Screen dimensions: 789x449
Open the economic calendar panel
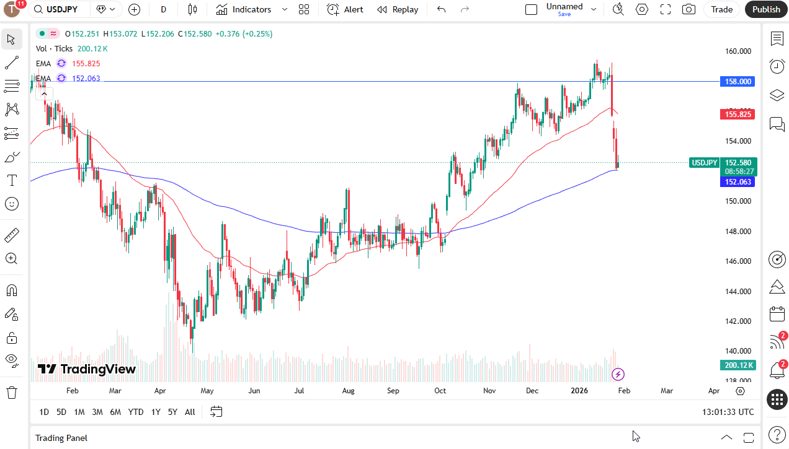777,314
